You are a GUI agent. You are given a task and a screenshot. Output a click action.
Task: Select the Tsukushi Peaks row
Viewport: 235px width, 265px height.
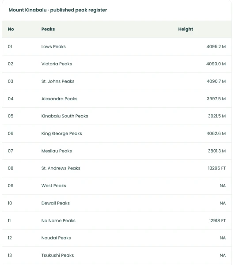[x=117, y=255]
